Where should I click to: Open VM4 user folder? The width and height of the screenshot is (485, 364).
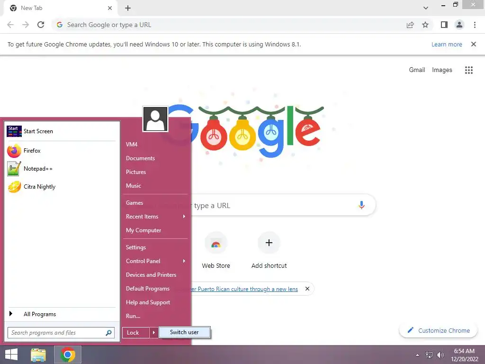click(x=155, y=145)
